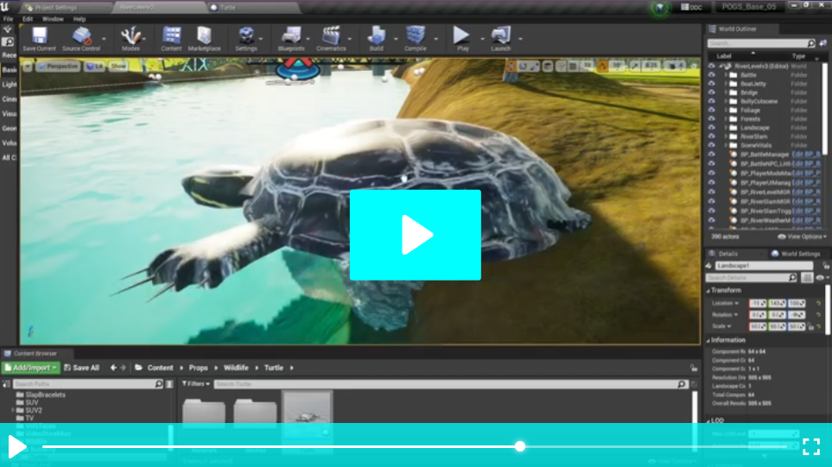
Task: Click the Scale ratio lock icon
Action: pos(810,326)
